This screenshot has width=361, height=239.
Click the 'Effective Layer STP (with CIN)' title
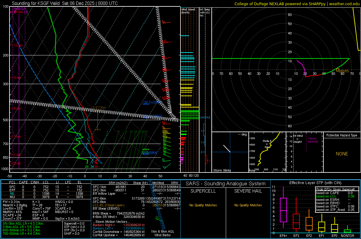[x=315, y=183]
